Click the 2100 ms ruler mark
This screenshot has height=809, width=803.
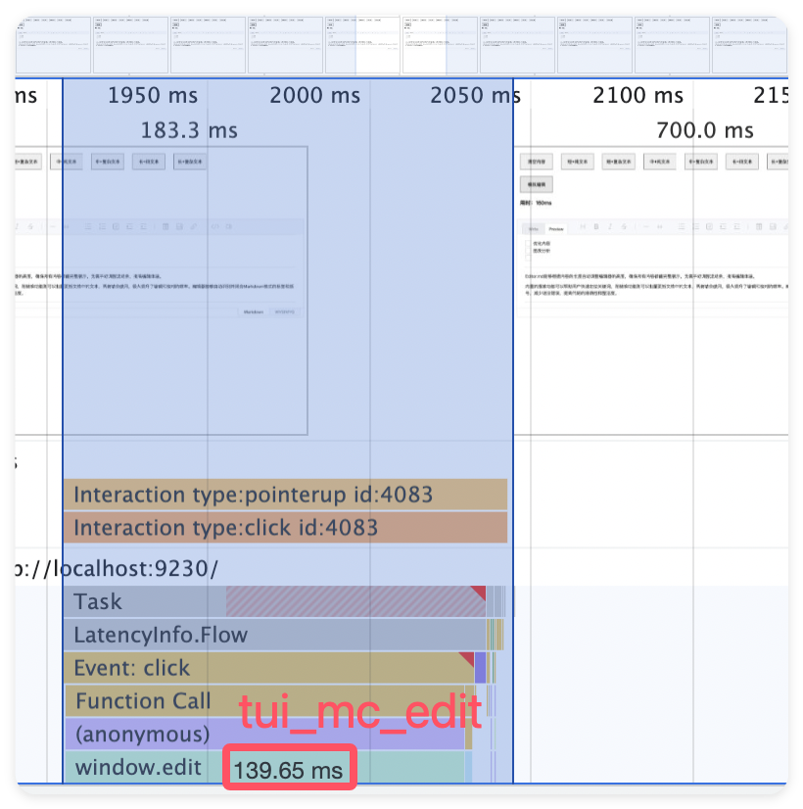pyautogui.click(x=638, y=95)
